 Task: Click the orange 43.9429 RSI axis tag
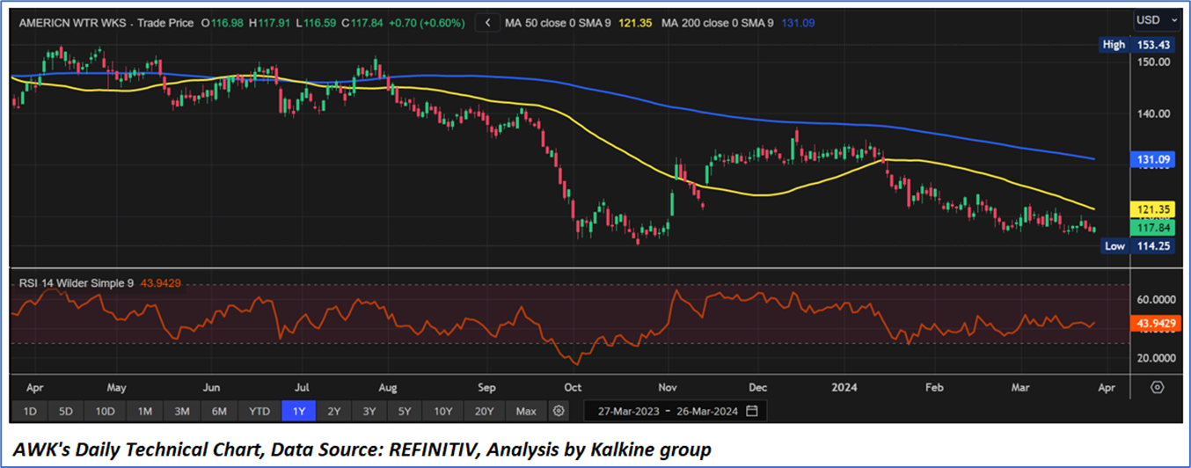point(1154,324)
